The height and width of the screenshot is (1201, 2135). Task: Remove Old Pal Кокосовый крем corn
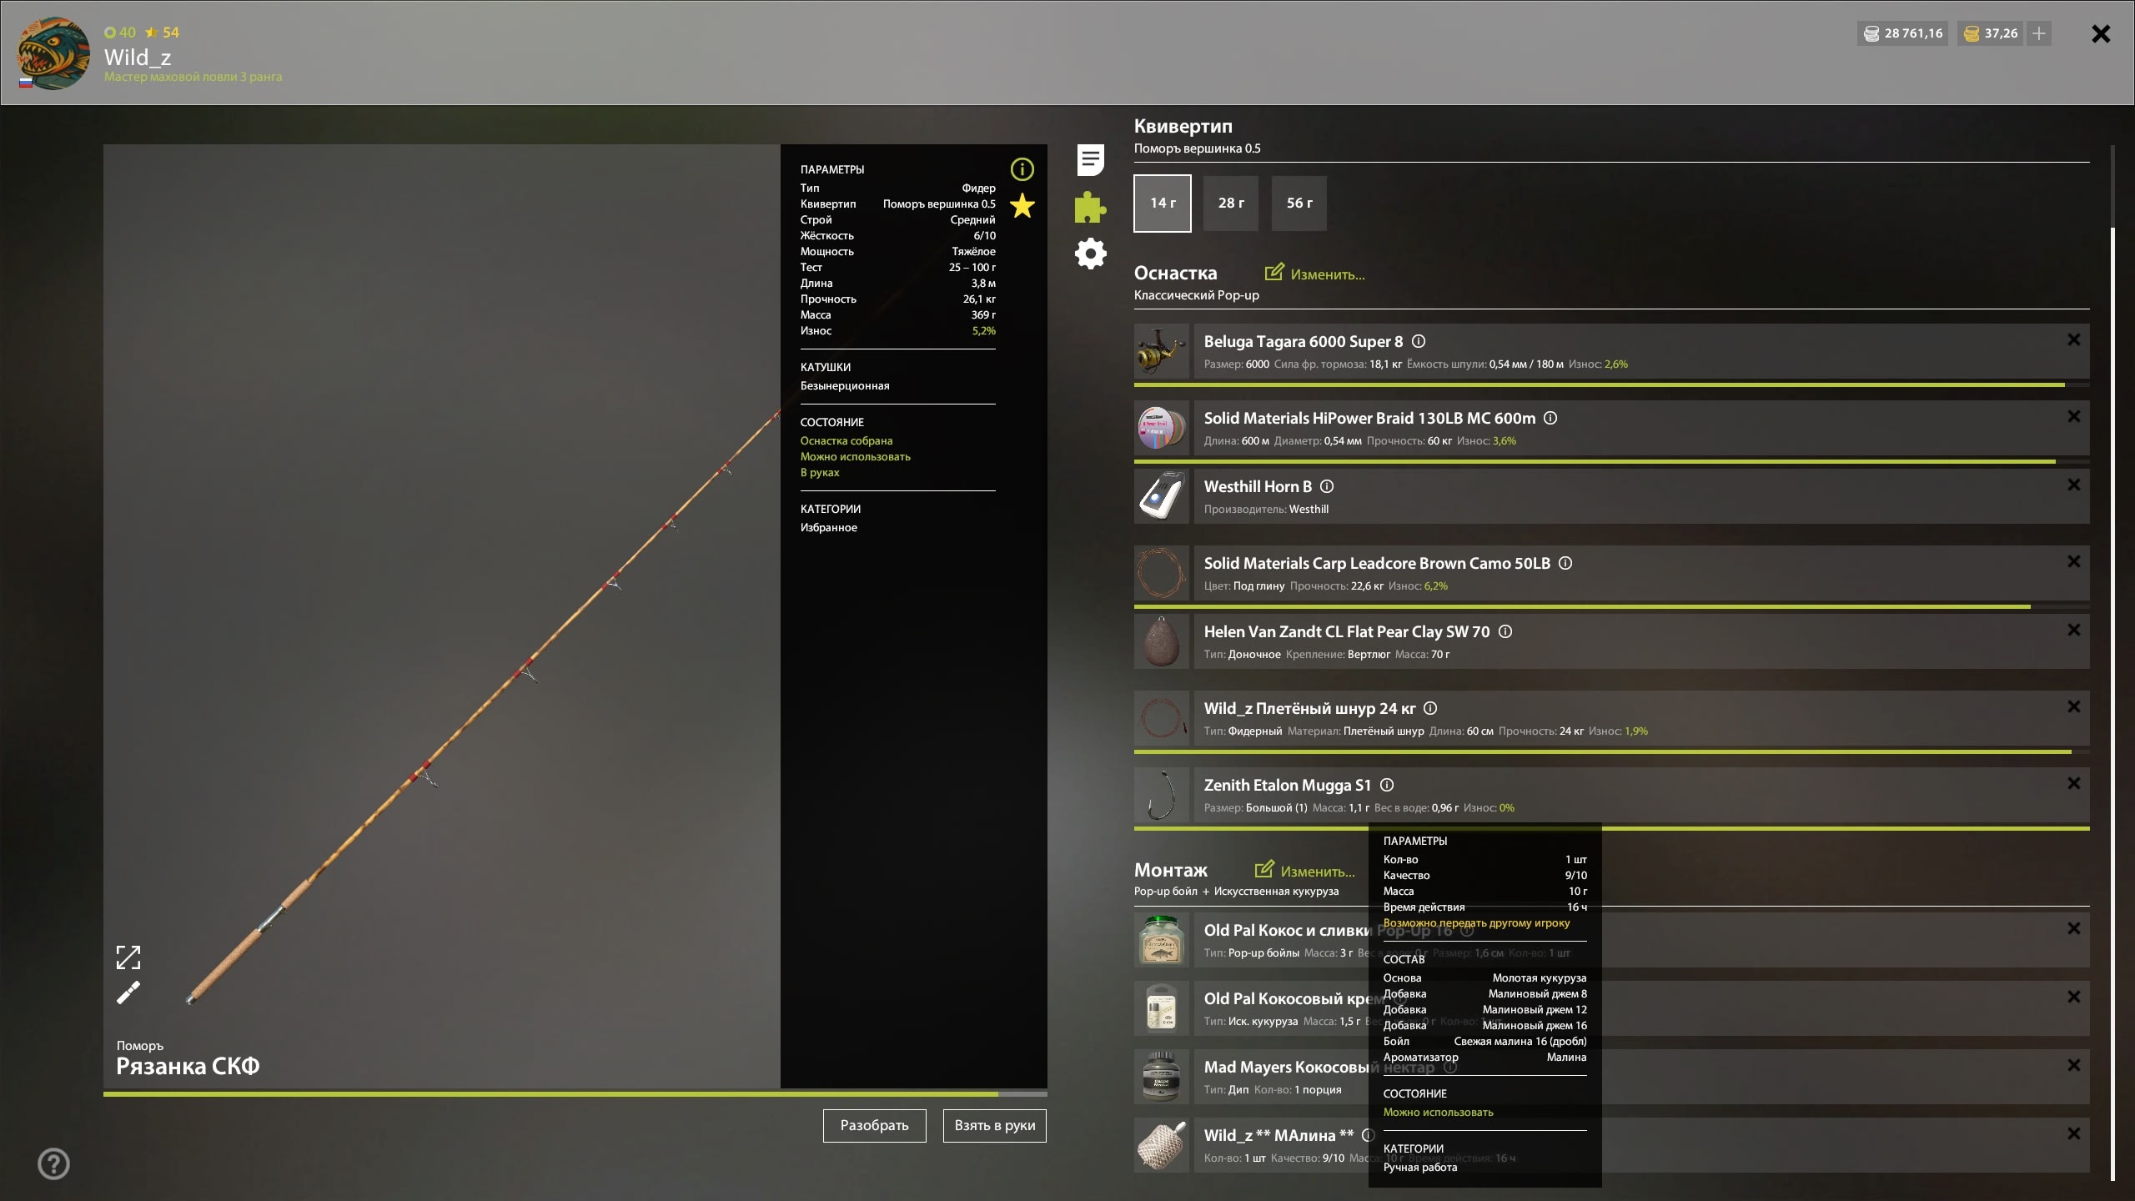click(x=2073, y=997)
